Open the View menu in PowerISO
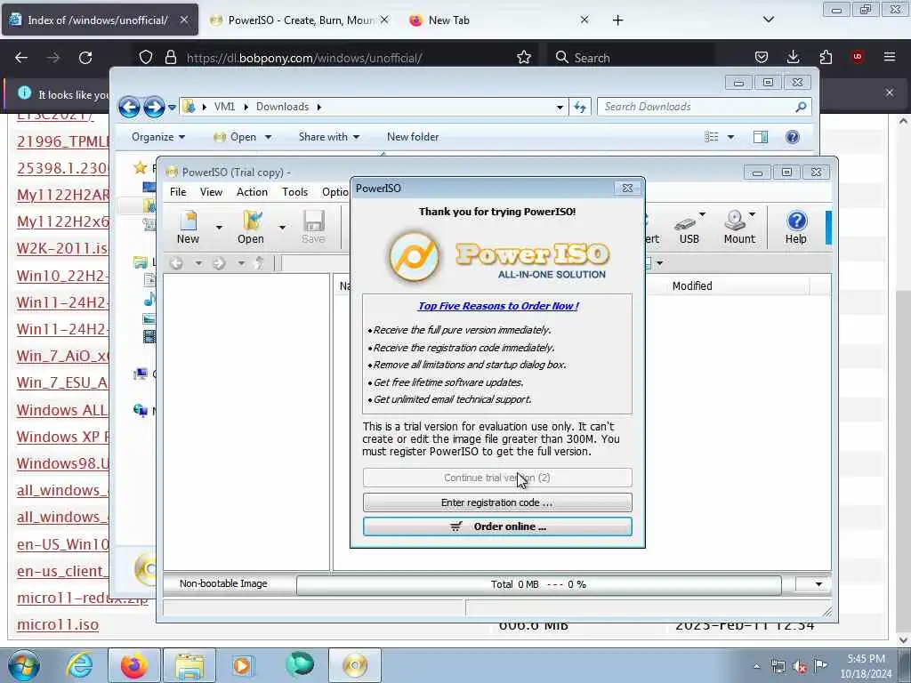Viewport: 911px width, 683px height. point(211,192)
